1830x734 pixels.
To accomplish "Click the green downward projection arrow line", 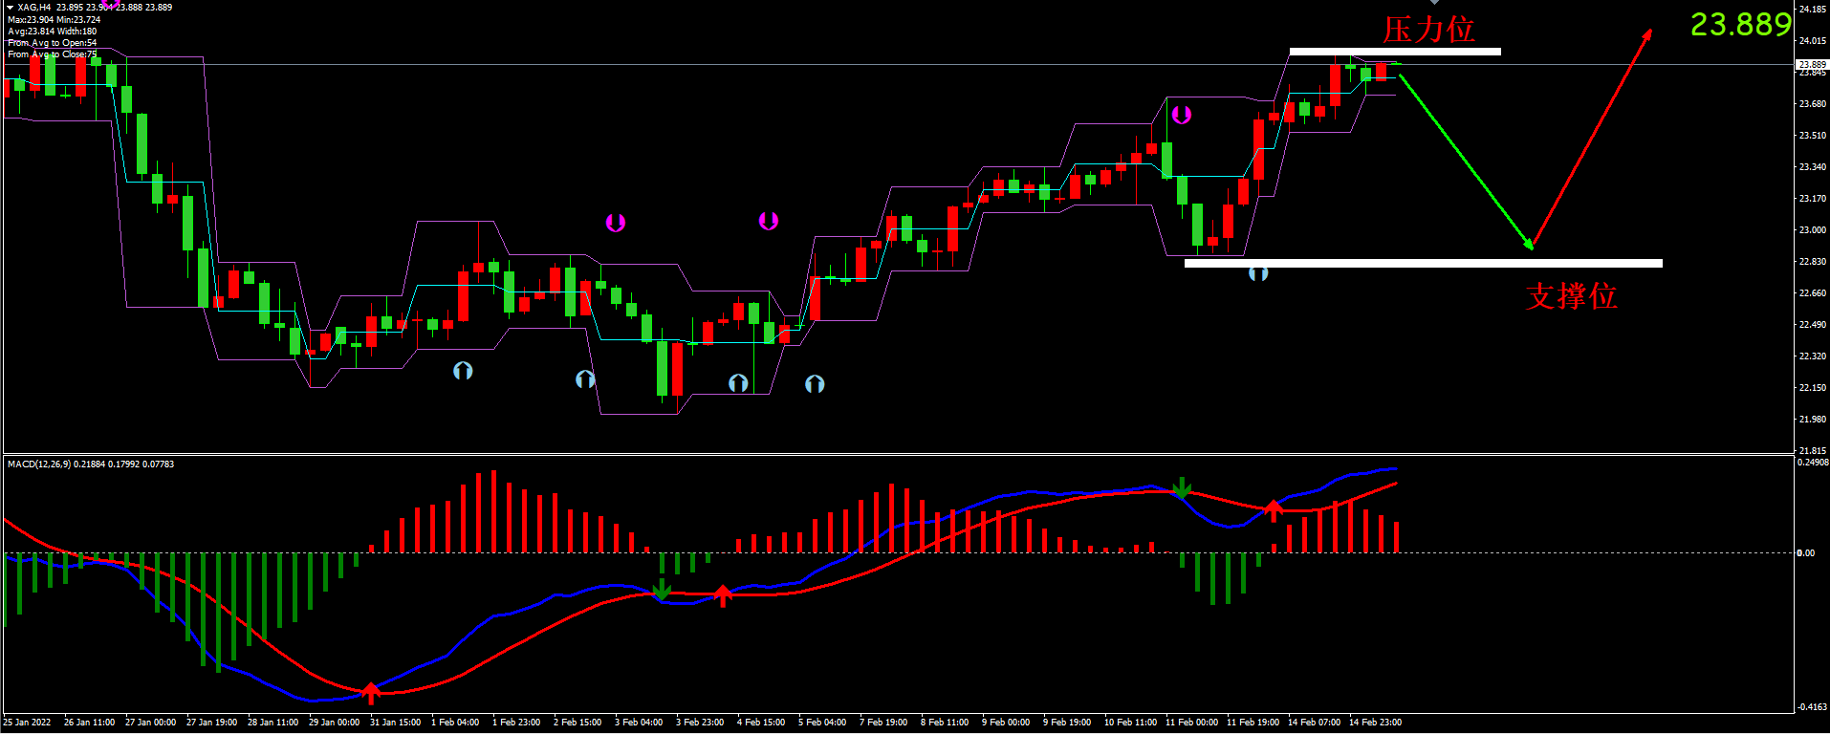I will [1465, 156].
